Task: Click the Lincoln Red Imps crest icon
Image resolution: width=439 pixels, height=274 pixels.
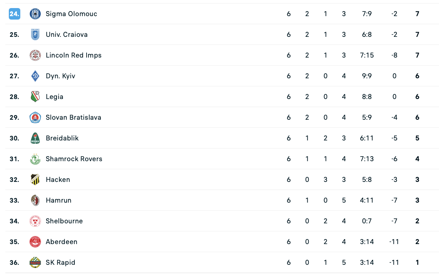Action: [35, 55]
